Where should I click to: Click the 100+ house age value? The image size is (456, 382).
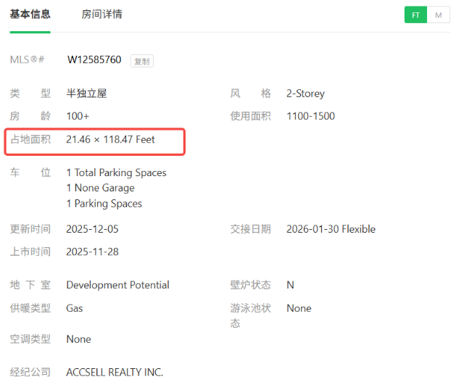click(78, 116)
